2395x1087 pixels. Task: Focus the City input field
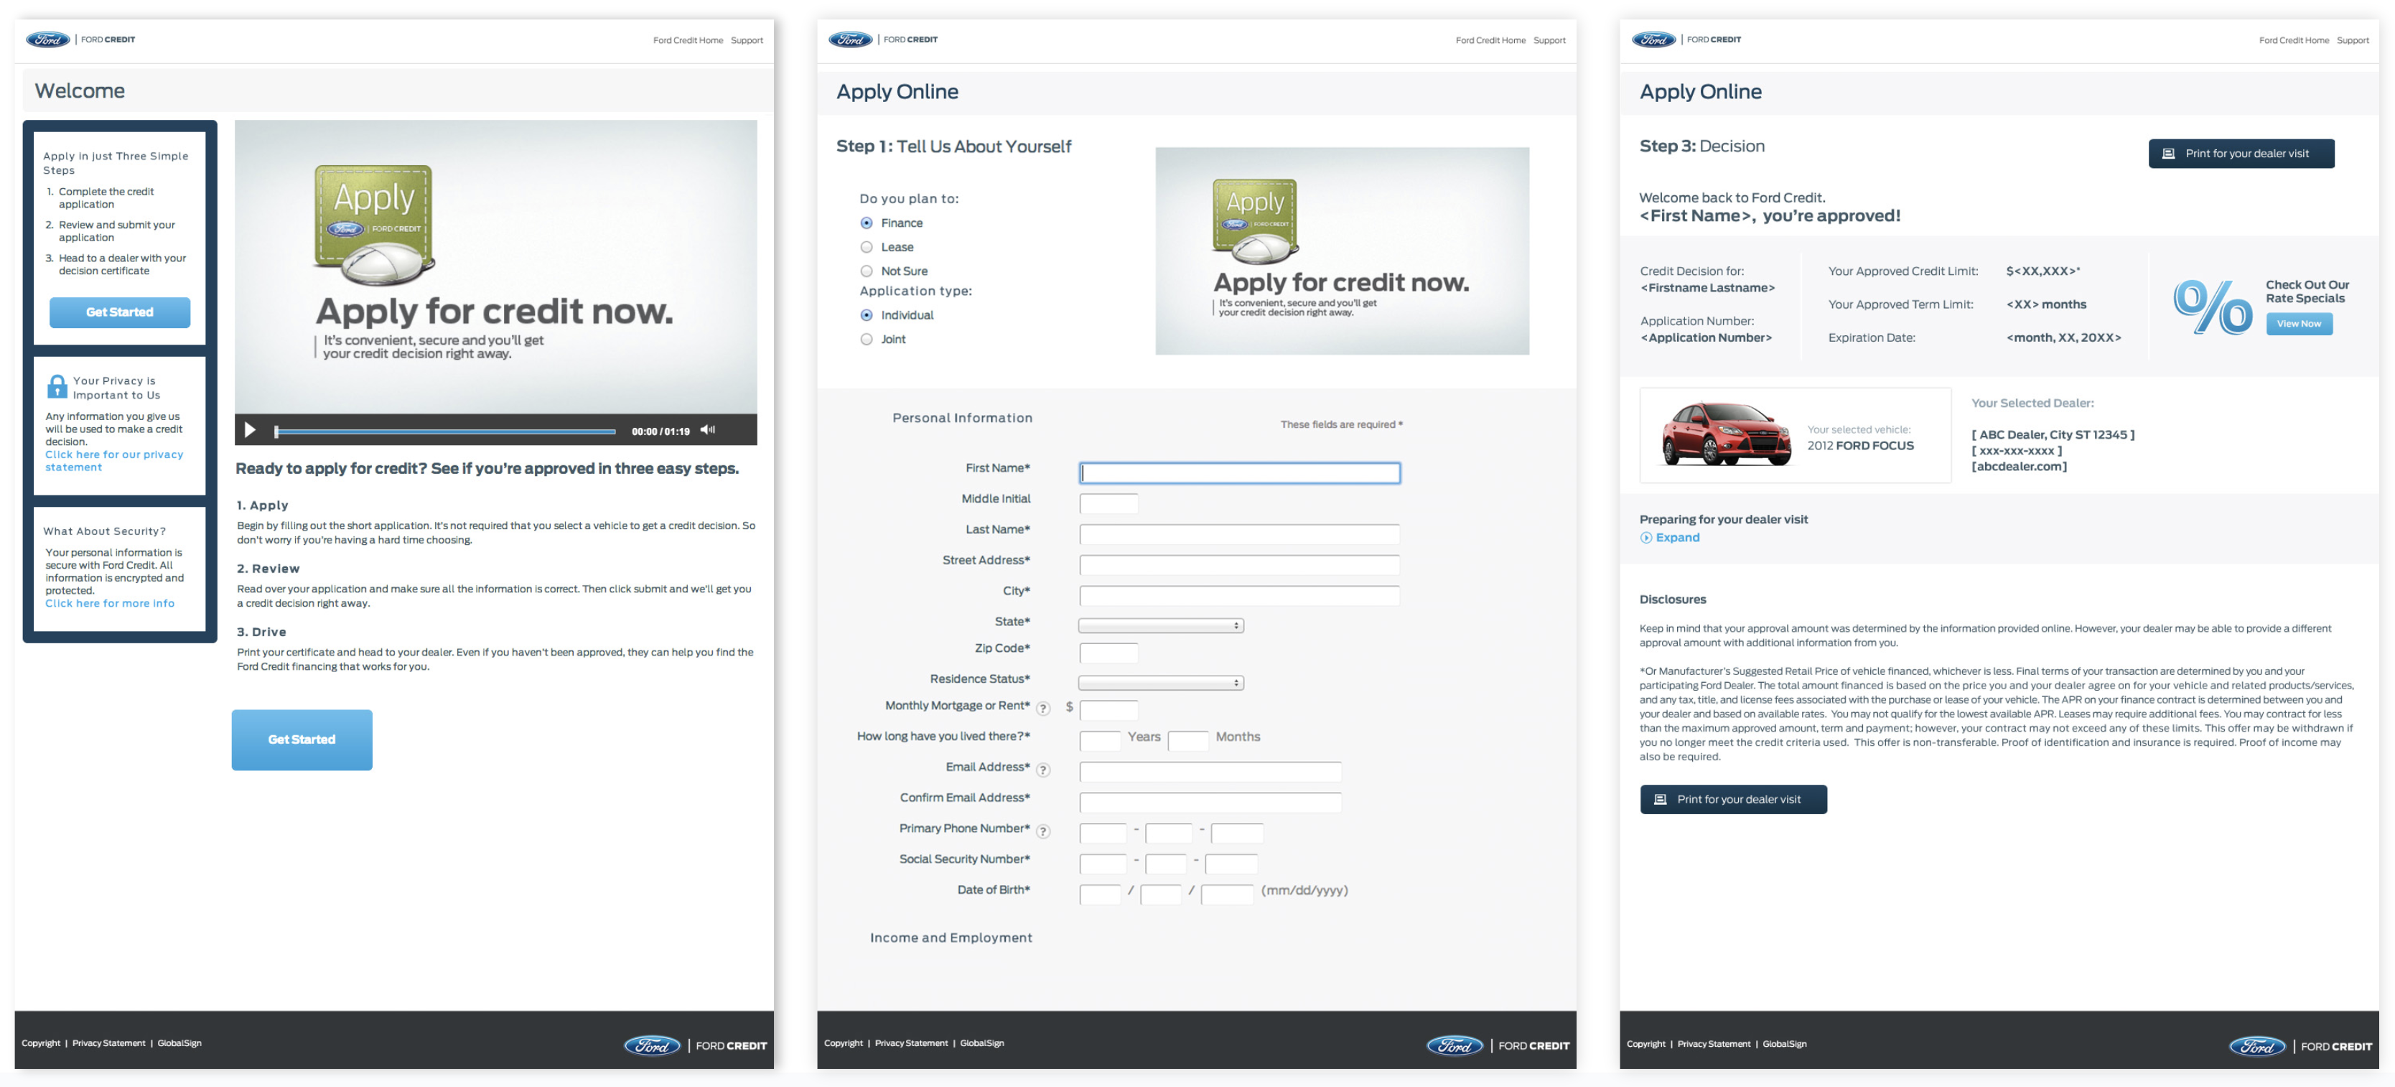point(1239,596)
